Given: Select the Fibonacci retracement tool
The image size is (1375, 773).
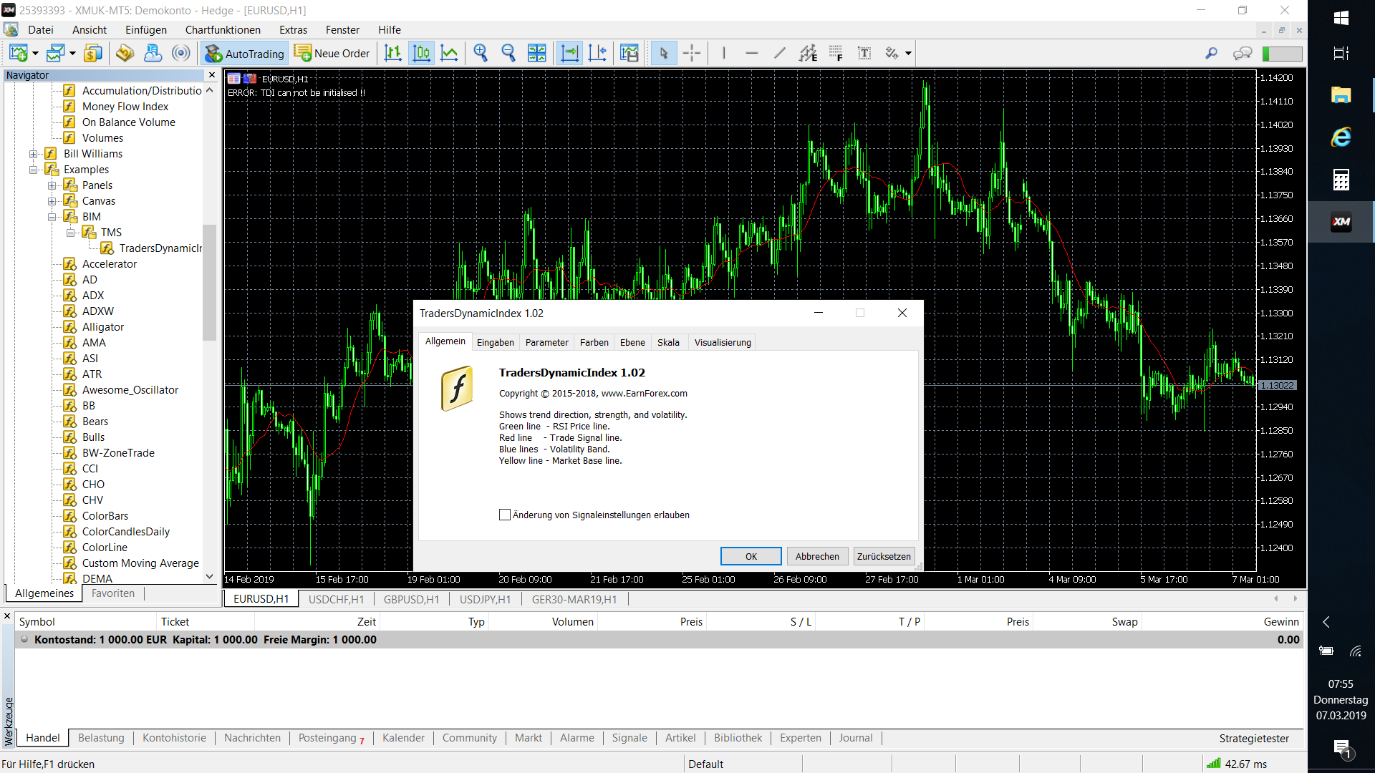Looking at the screenshot, I should point(836,53).
